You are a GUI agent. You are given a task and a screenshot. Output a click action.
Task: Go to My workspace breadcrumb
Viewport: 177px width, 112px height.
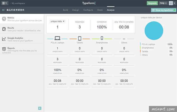pos(18,3)
